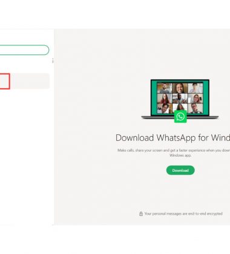
Task: Click the Make calls, share your screen description
Action: (x=174, y=153)
